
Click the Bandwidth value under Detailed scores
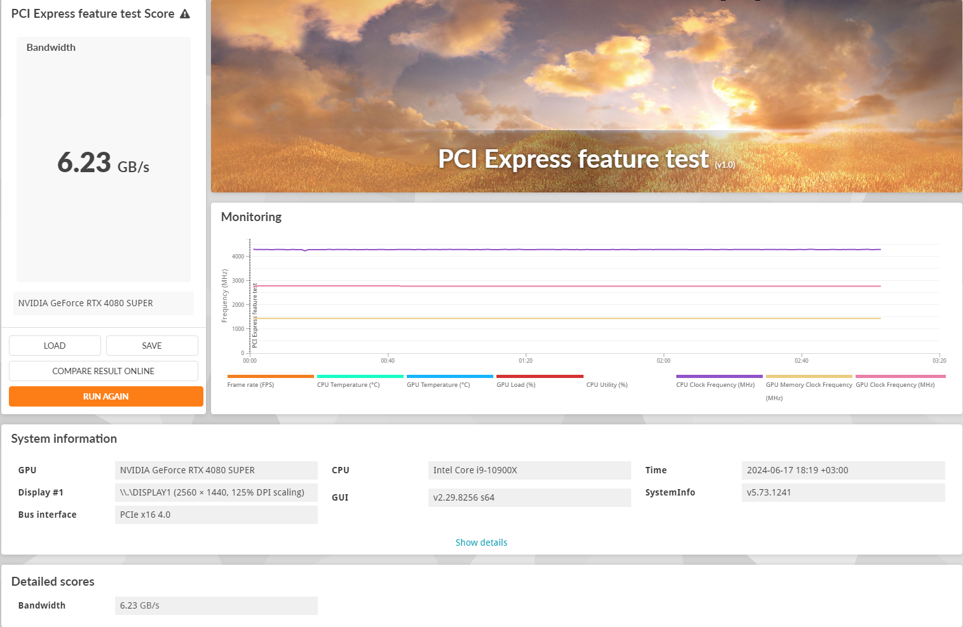tap(216, 605)
